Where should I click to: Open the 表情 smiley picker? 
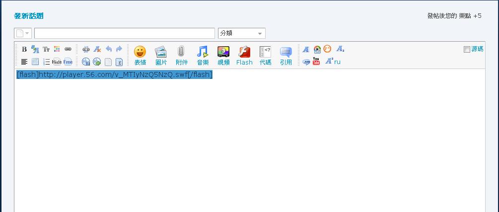[140, 56]
